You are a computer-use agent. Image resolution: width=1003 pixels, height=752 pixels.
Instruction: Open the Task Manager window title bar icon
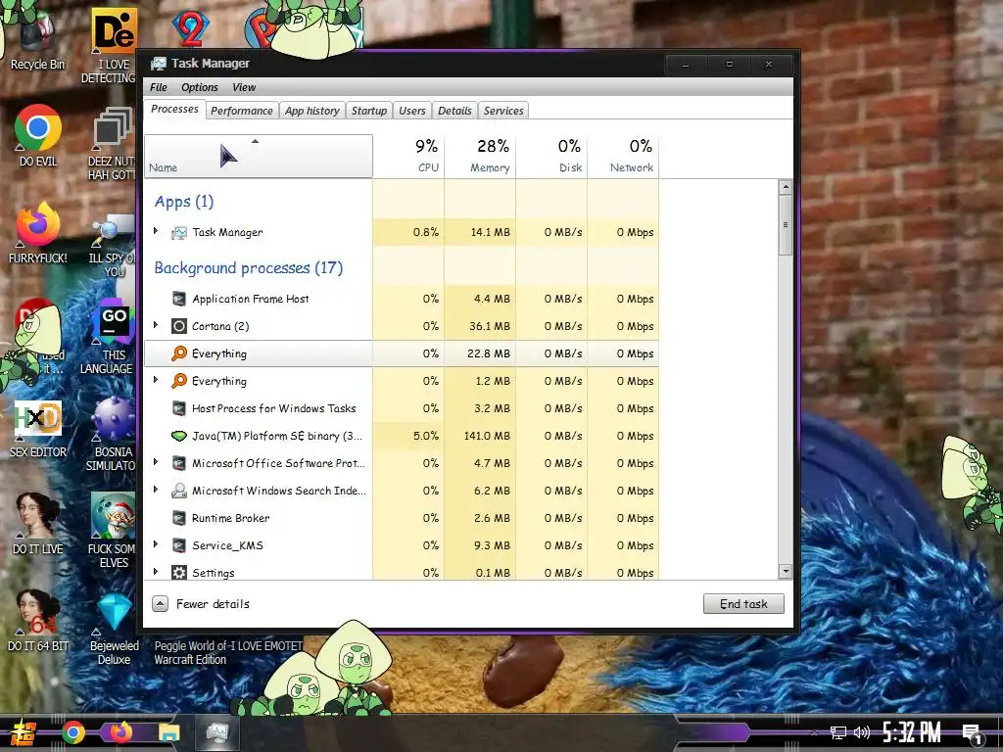[x=158, y=64]
